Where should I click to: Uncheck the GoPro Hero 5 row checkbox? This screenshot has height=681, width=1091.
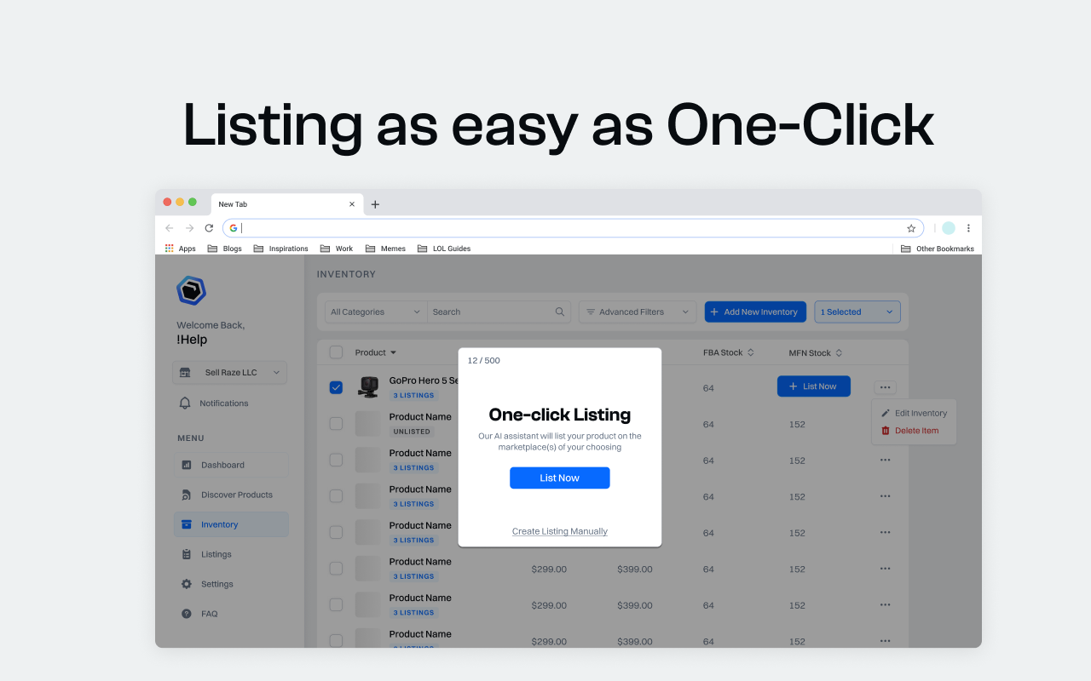tap(336, 386)
